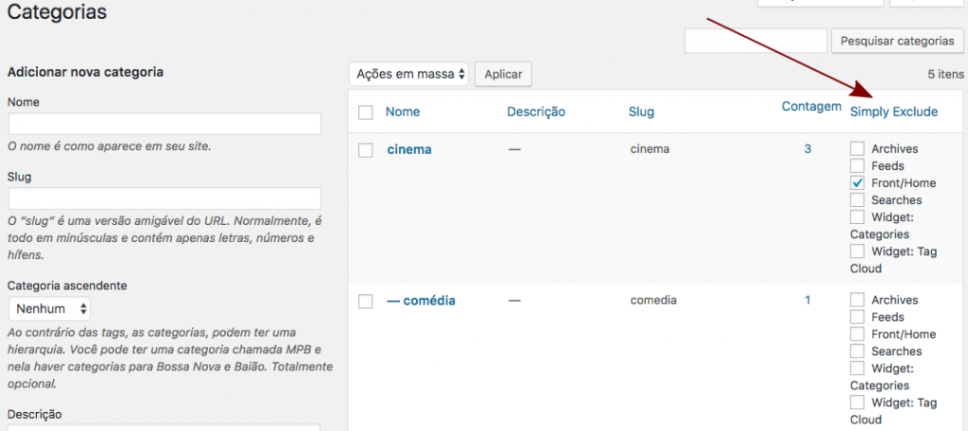968x431 pixels.
Task: Open the cinema category link
Action: 409,149
